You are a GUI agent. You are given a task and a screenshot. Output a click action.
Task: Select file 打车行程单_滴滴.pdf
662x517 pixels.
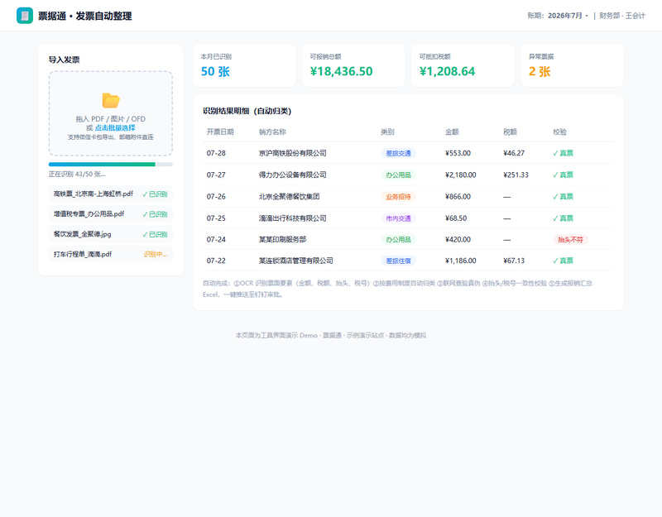point(111,254)
